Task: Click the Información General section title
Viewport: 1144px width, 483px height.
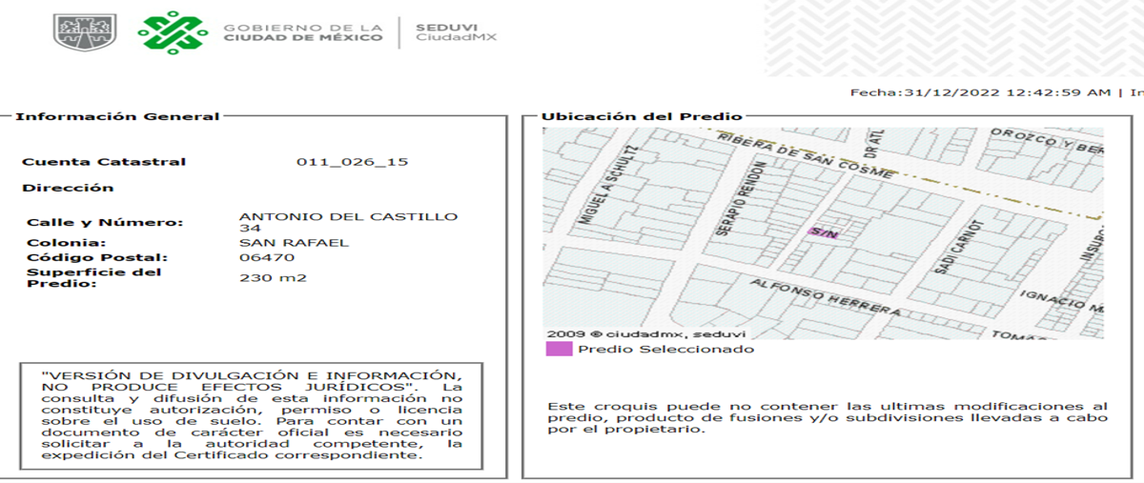Action: [x=117, y=116]
